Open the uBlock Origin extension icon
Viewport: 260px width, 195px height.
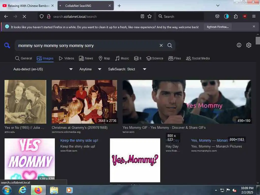coord(245,16)
